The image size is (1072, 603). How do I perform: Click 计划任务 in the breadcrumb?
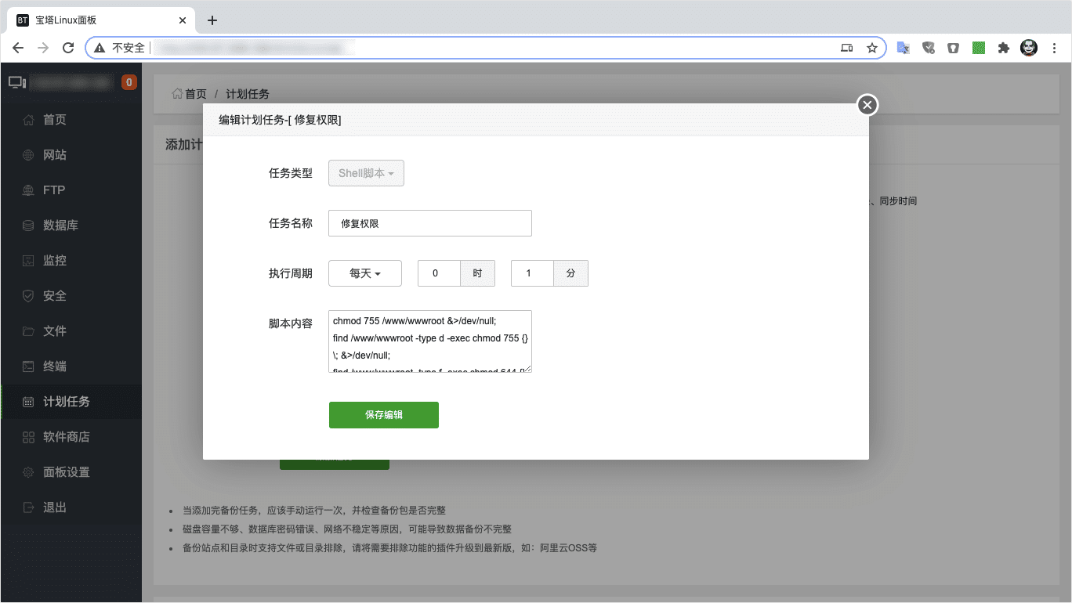[248, 94]
